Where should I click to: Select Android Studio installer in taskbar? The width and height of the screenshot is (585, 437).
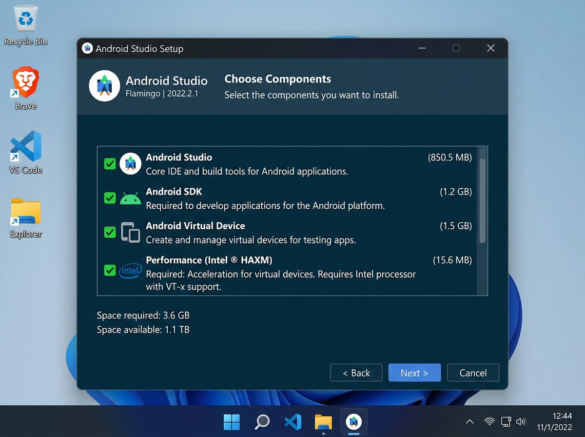pyautogui.click(x=354, y=422)
